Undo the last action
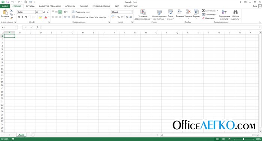Screen dimensions: 262x141 click(x=13, y=2)
